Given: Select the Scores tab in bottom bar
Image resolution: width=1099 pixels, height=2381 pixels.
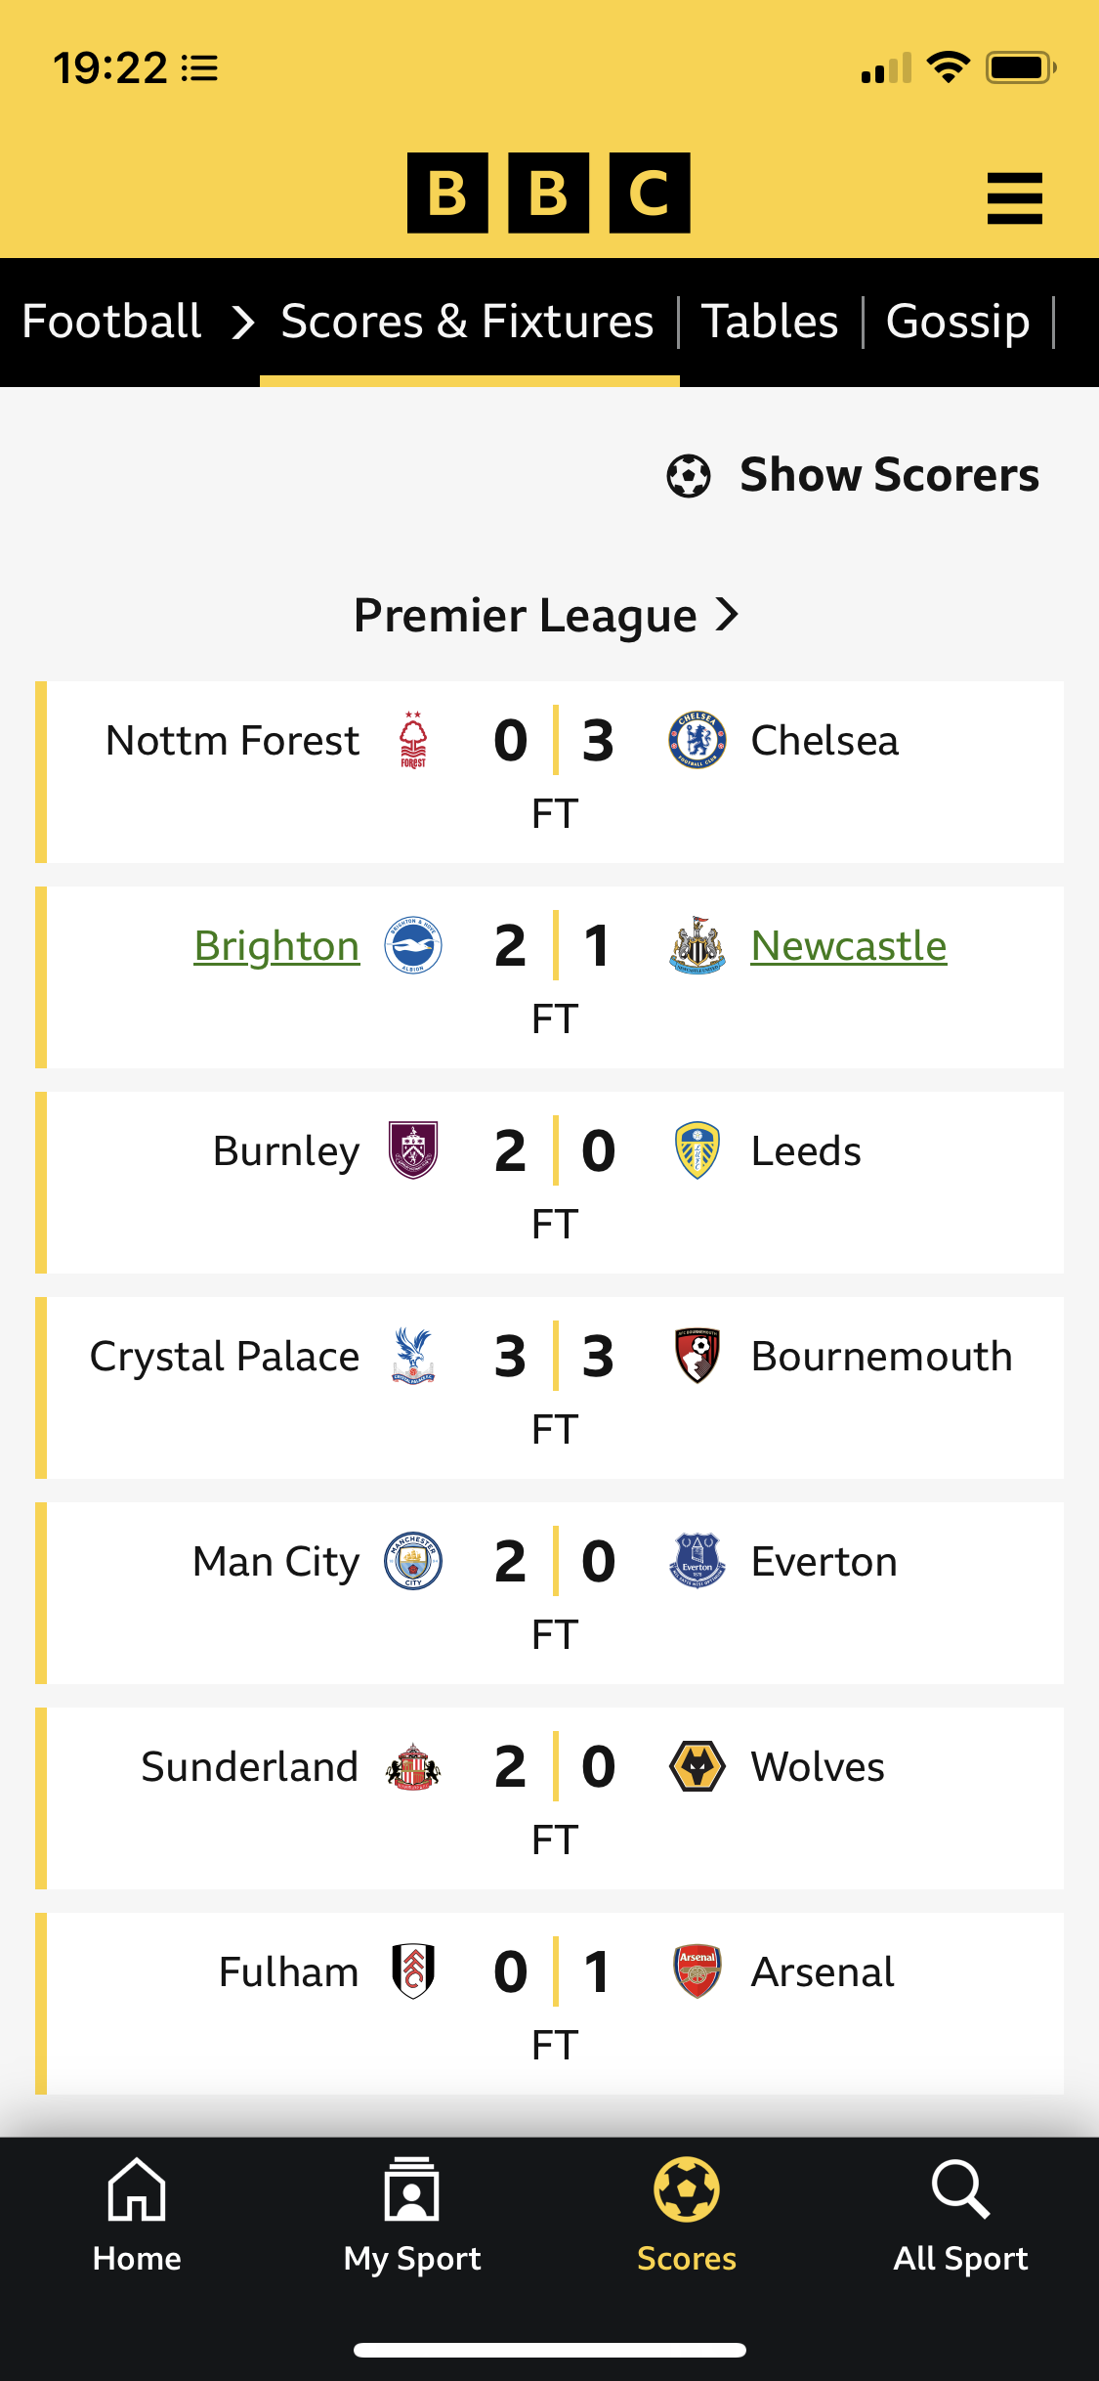Looking at the screenshot, I should [x=687, y=2216].
